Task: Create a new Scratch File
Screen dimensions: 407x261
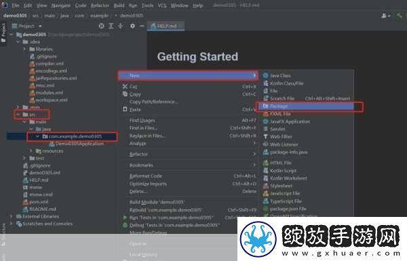Action: coord(307,98)
